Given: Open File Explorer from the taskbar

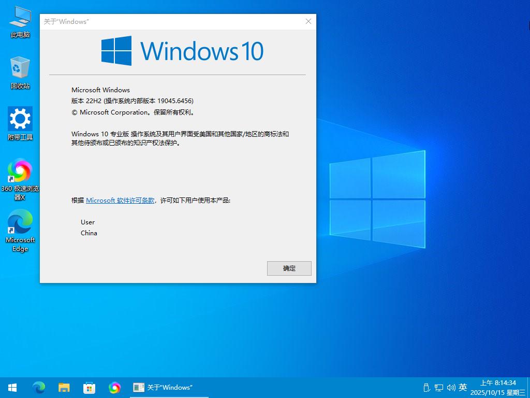Looking at the screenshot, I should tap(64, 387).
